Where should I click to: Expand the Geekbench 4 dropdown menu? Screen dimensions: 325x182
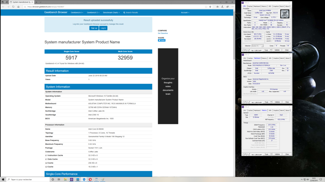click(77, 13)
